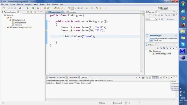Select Insan.java in Package Explorer

point(17,25)
